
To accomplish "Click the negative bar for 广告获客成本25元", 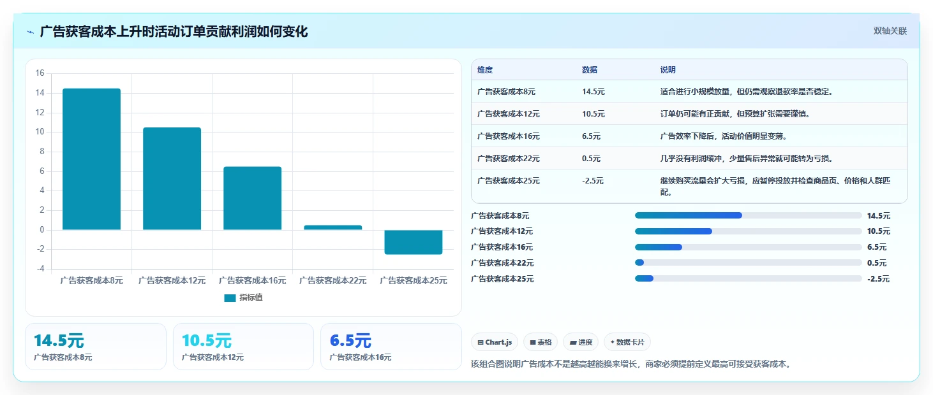I will coord(414,242).
